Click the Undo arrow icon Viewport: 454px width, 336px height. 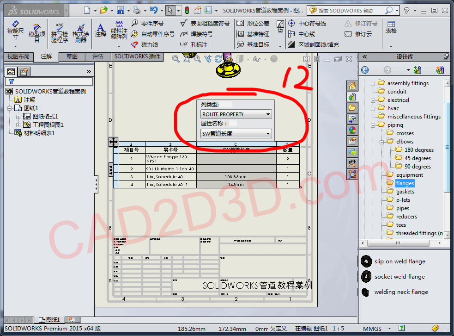pos(153,11)
